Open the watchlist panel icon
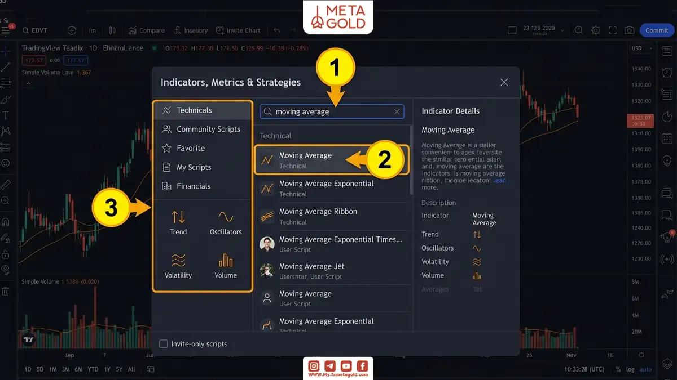 pyautogui.click(x=667, y=50)
